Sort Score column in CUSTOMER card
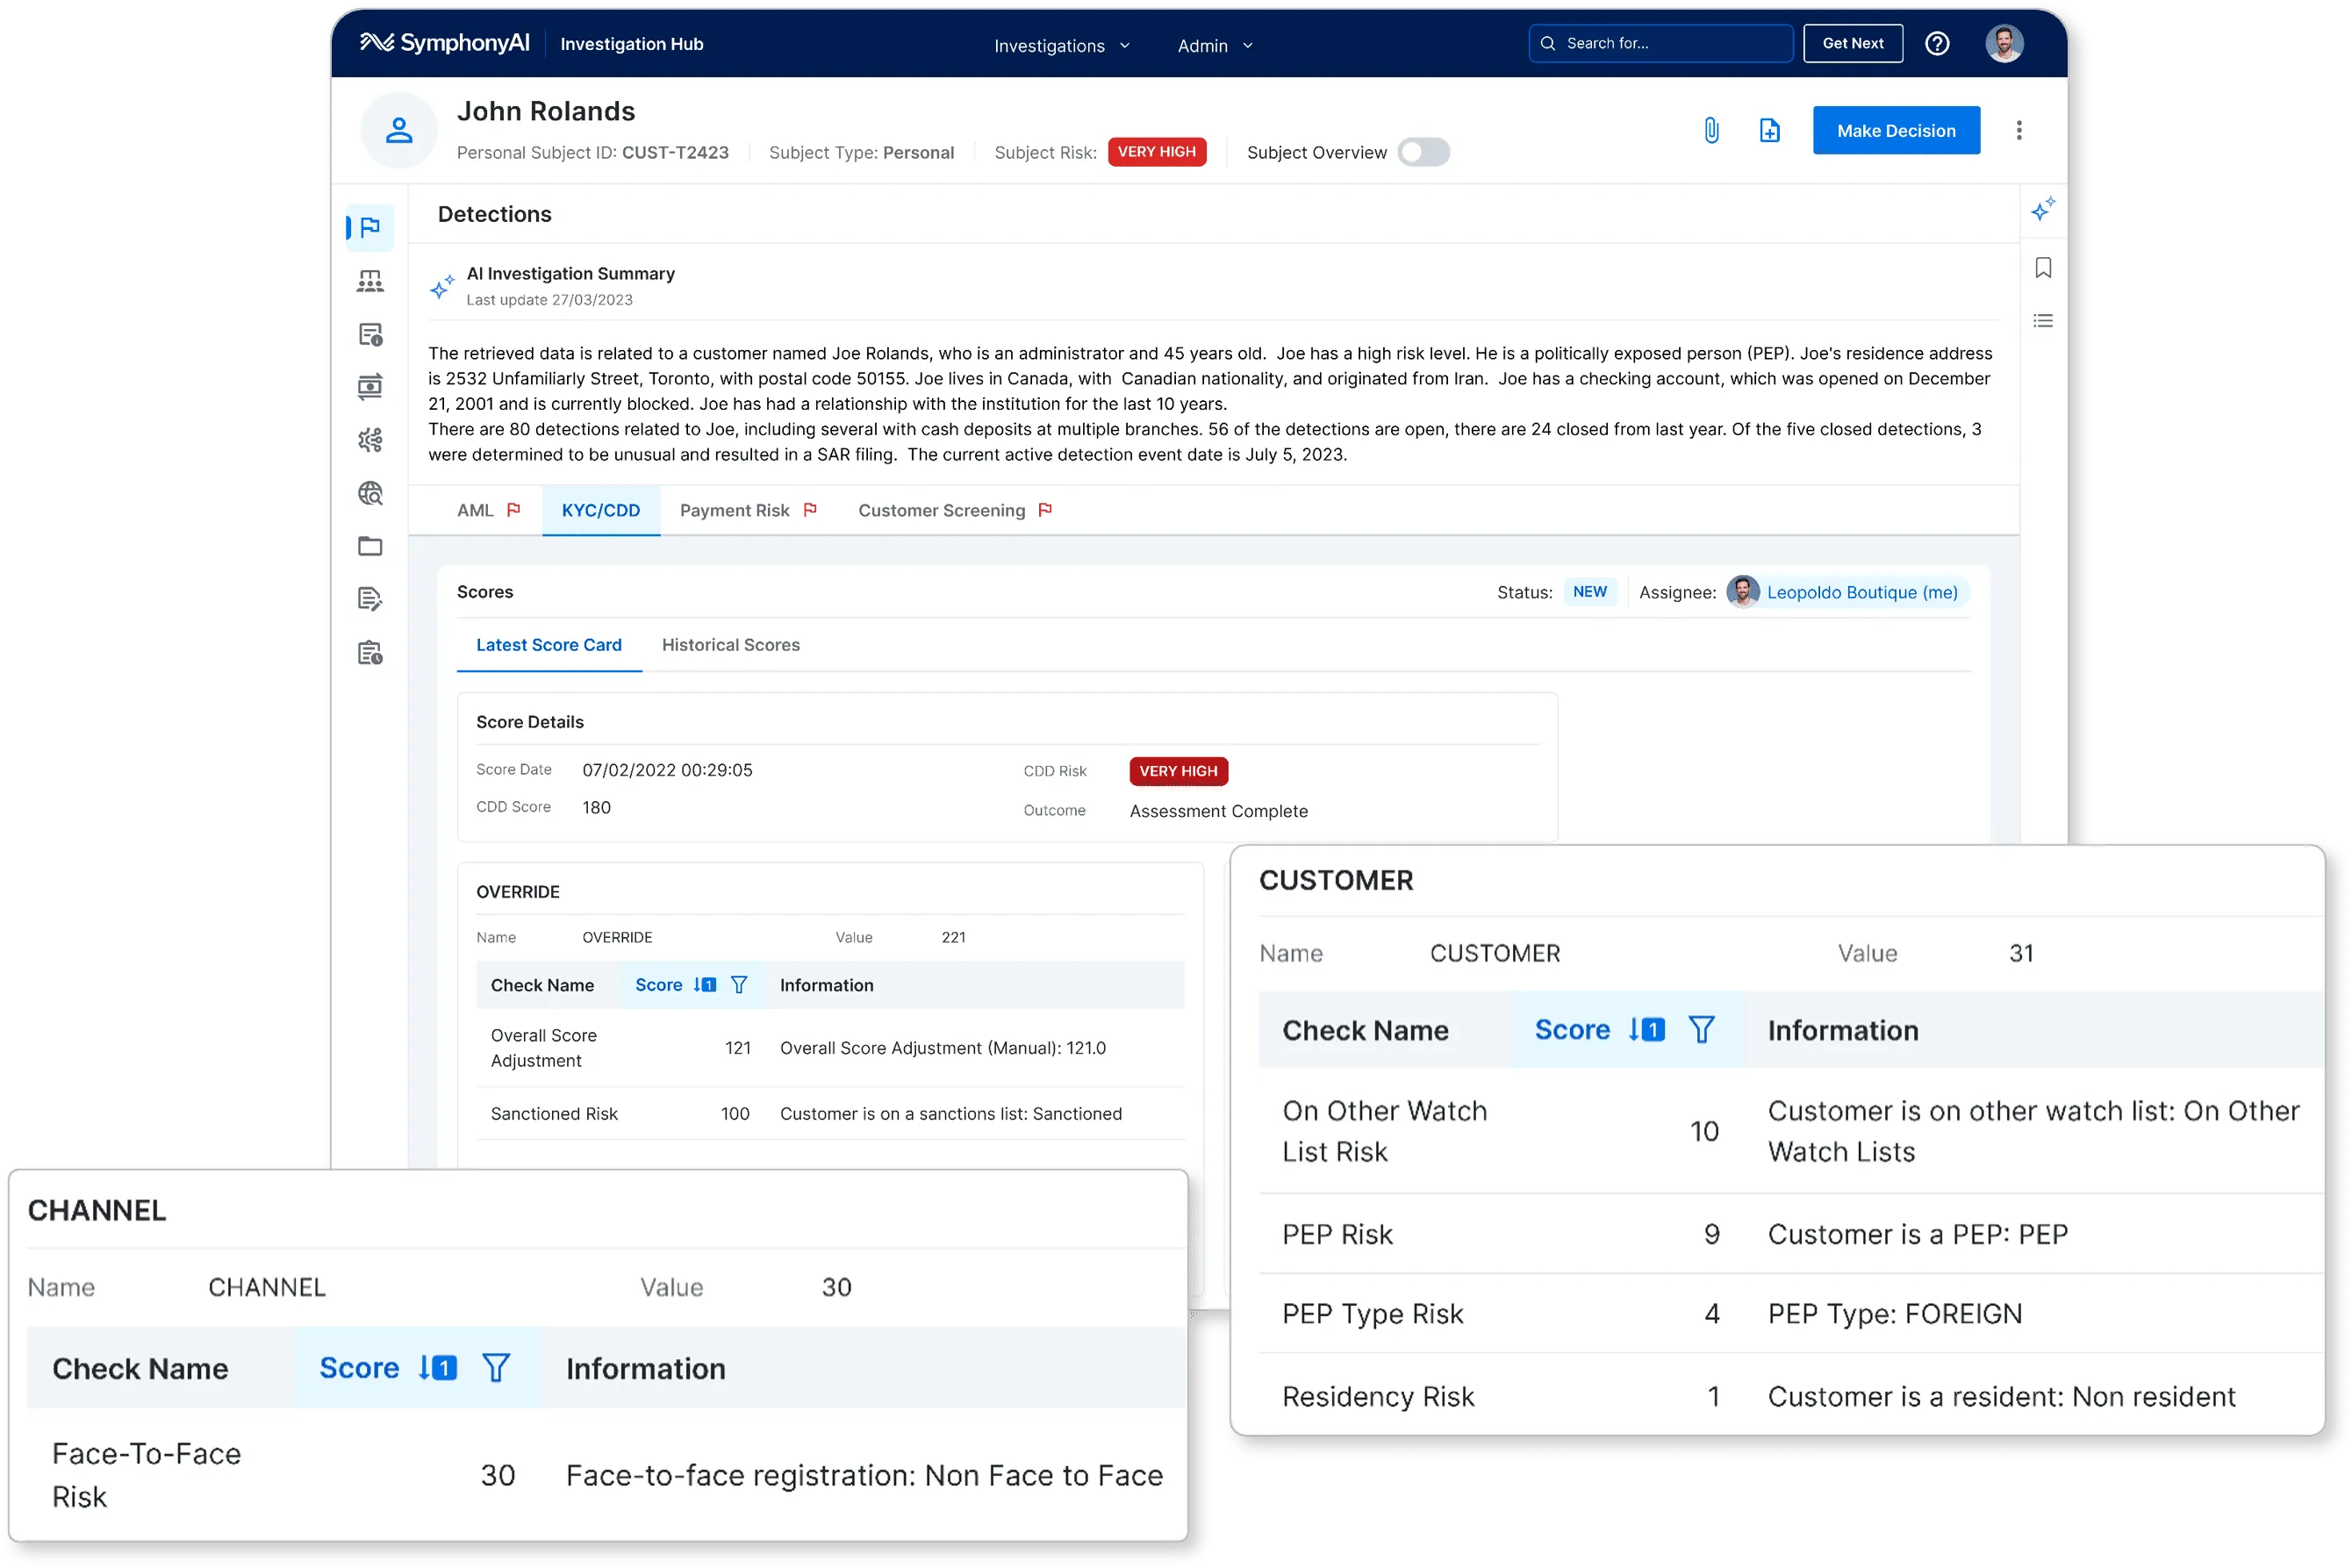2352x1568 pixels. [1646, 1030]
